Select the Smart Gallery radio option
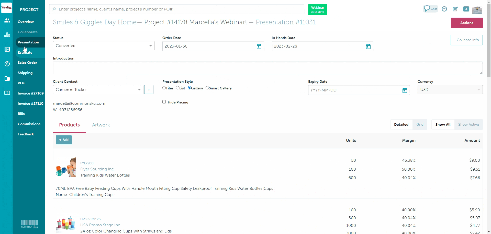The image size is (491, 234). tap(207, 88)
